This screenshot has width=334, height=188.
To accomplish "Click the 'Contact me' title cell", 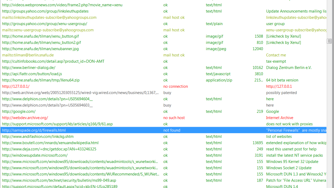I will click(276, 55).
